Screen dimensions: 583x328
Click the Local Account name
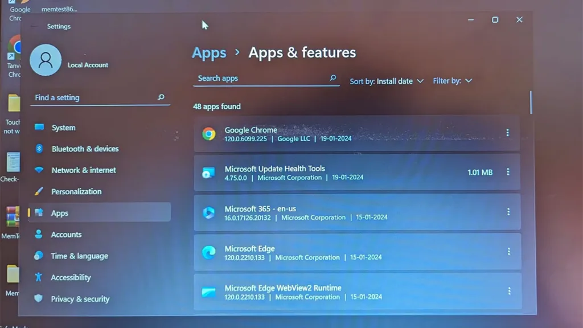pos(88,65)
